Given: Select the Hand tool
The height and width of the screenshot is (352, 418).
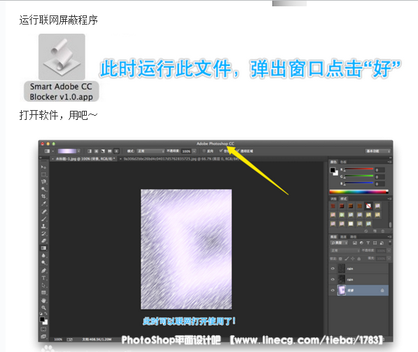Looking at the screenshot, I should pos(43,300).
